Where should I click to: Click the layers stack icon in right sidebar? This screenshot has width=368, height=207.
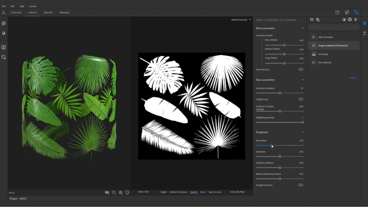364,23
